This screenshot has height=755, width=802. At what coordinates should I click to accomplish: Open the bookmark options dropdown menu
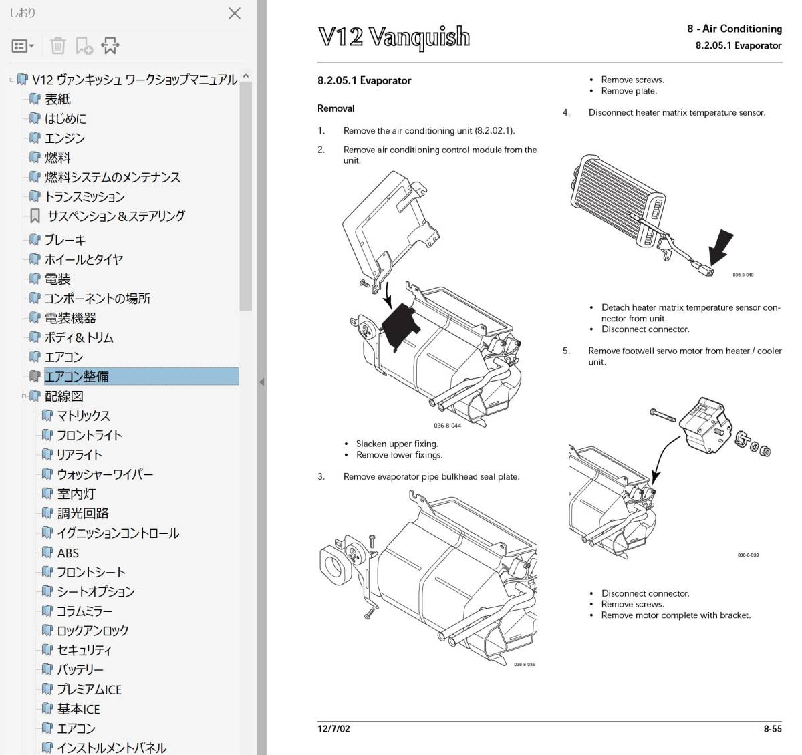23,46
